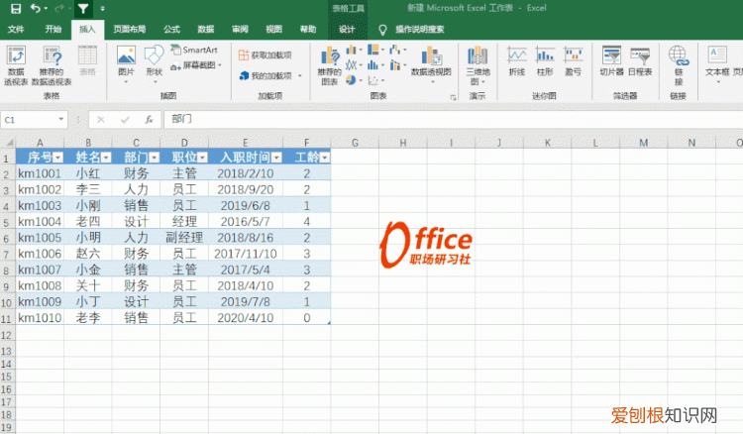Click the filter icon in quick access toolbar
The width and height of the screenshot is (743, 434).
[x=83, y=9]
